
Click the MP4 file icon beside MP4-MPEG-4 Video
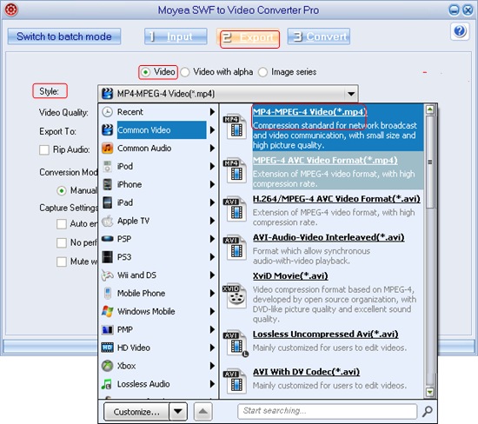[x=235, y=127]
